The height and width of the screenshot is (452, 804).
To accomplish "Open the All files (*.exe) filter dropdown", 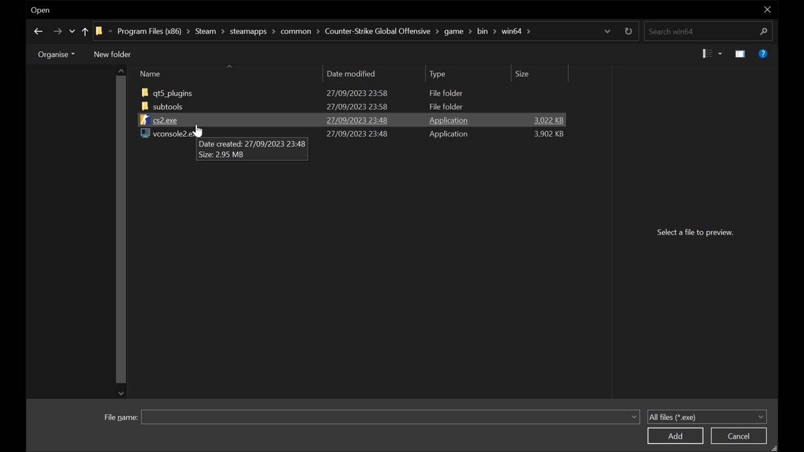I will pyautogui.click(x=706, y=417).
